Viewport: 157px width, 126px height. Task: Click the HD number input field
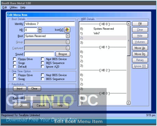[x=31, y=30]
